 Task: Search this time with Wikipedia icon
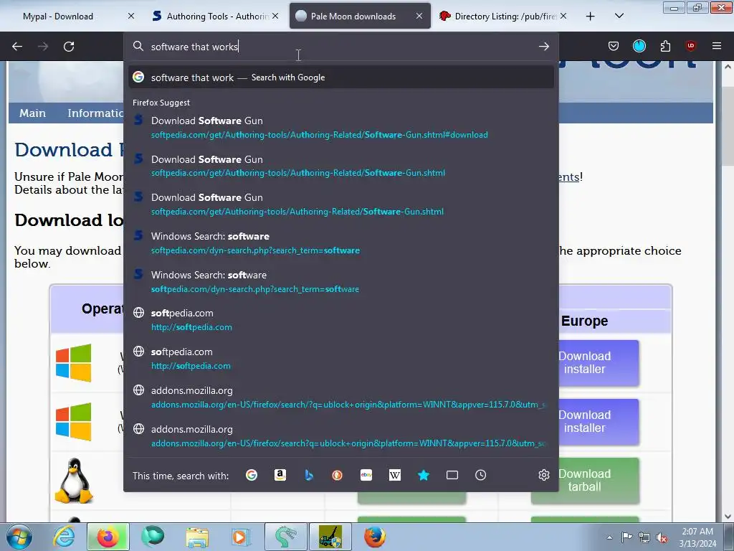[x=395, y=475]
